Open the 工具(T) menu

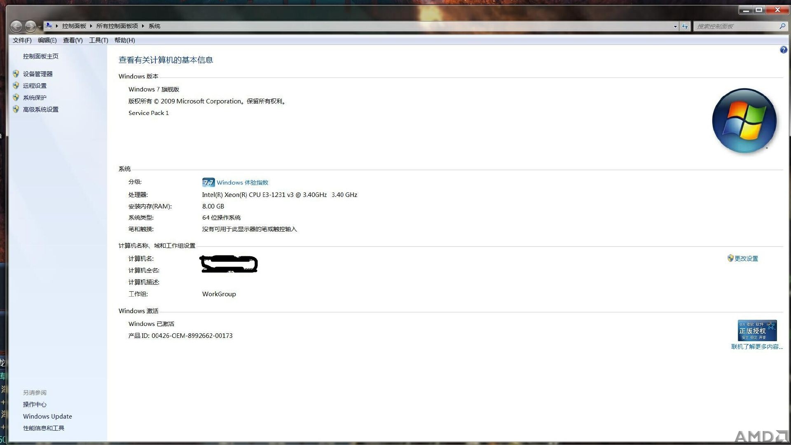[x=98, y=40]
